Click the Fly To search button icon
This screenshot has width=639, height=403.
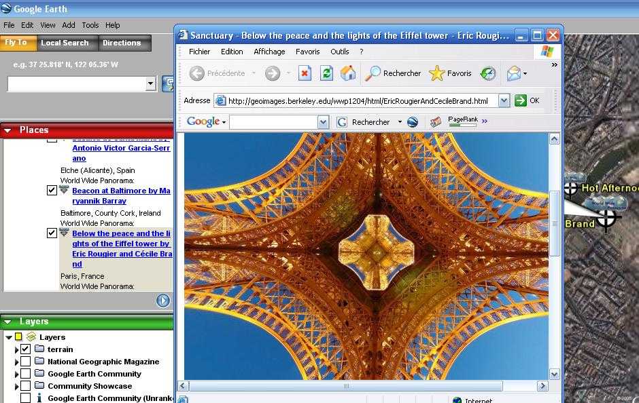pos(168,83)
